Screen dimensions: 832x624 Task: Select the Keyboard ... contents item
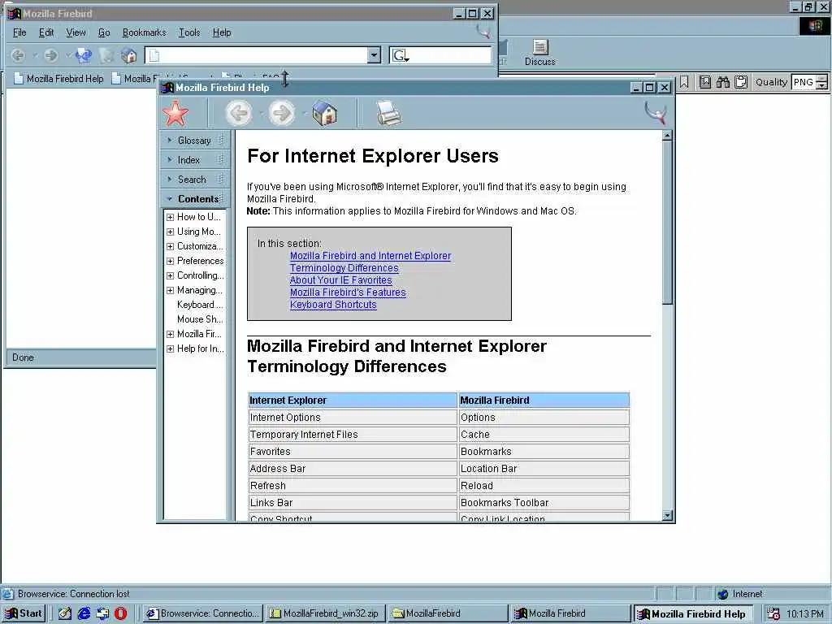(200, 305)
